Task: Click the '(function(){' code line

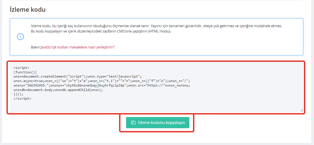Action: click(x=25, y=72)
